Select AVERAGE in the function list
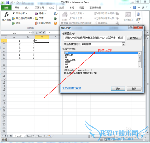Viewport: 150px width, 143px height. (101, 55)
